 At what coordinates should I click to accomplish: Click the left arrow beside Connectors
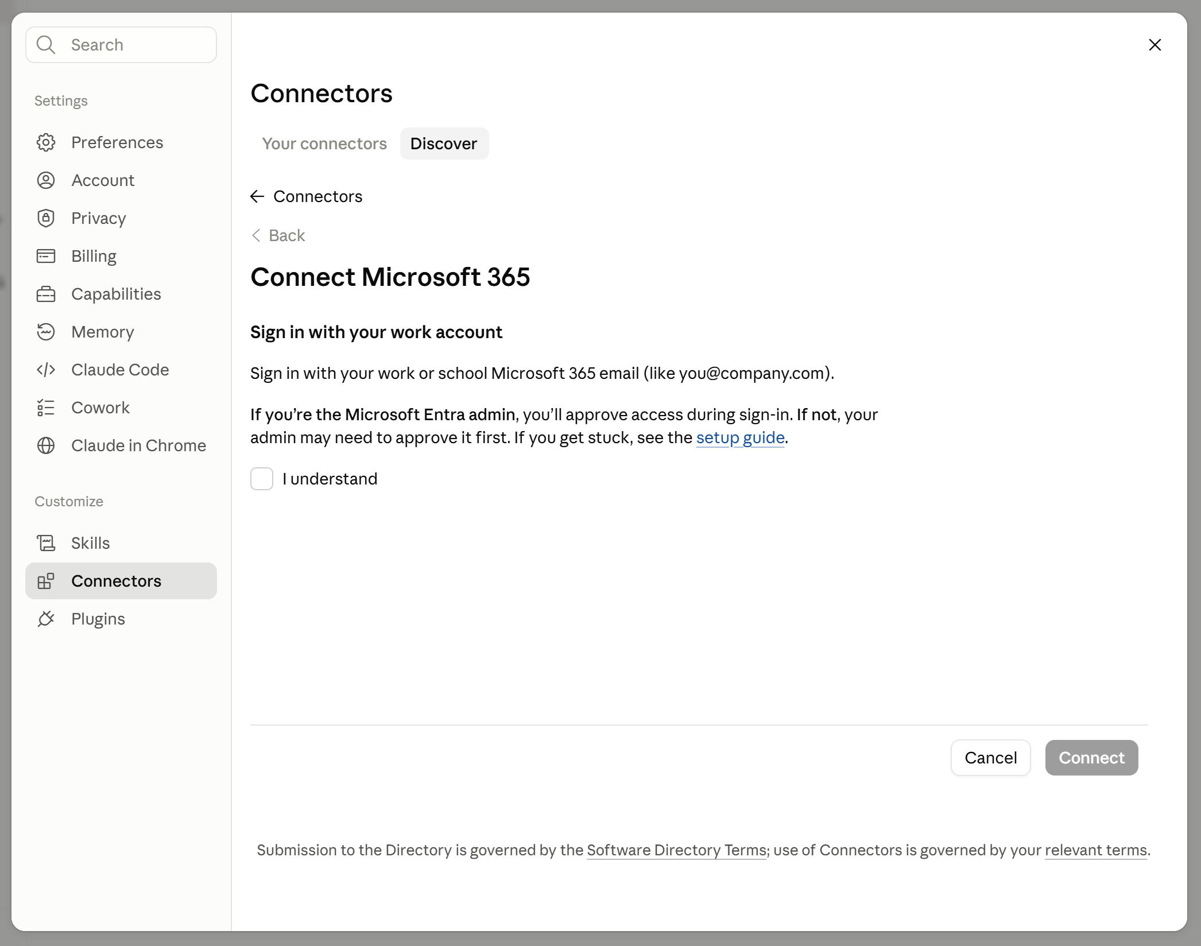click(257, 196)
